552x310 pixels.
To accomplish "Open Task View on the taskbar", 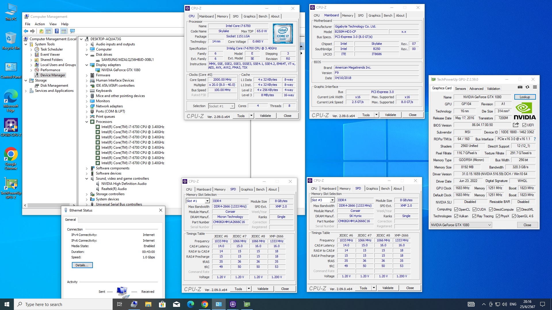I will click(120, 304).
